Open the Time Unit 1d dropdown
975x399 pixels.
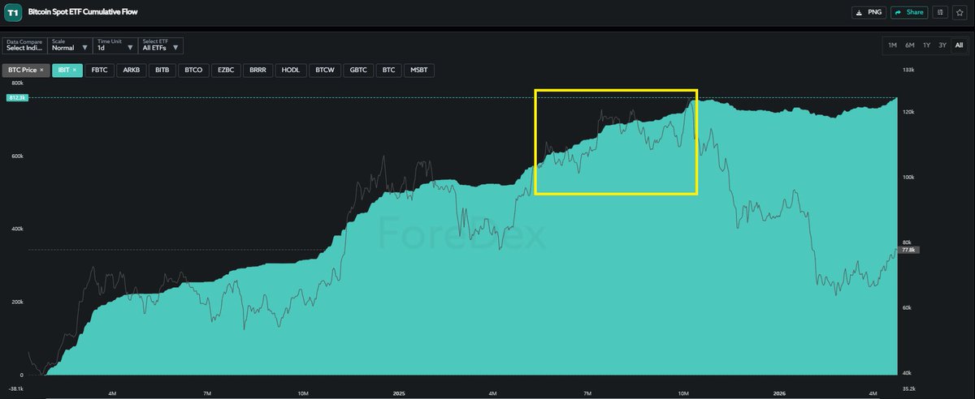tap(115, 45)
